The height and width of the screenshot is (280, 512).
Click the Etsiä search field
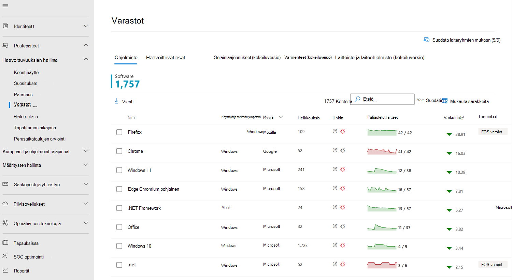point(382,99)
